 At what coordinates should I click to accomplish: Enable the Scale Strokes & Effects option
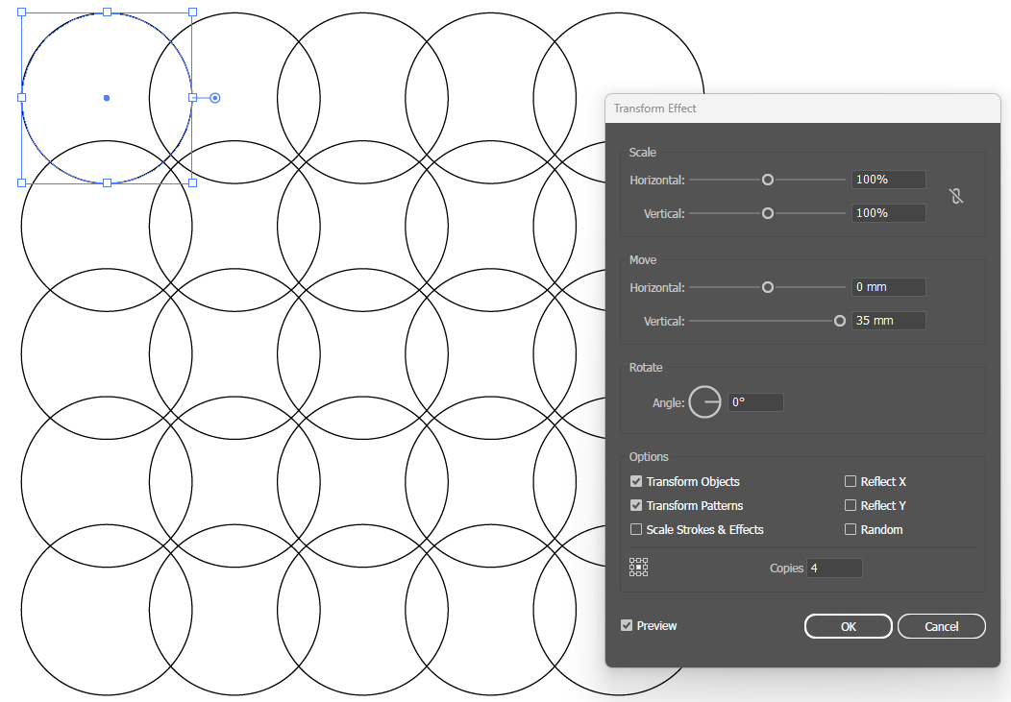coord(636,529)
